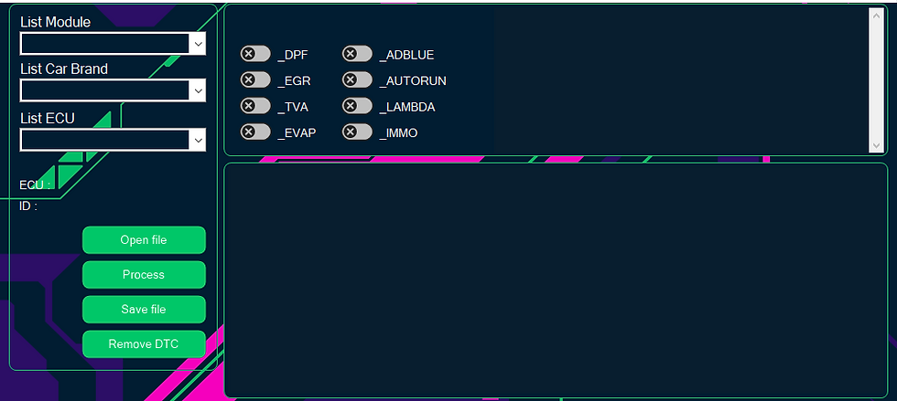
Task: Click the _LAMBDA label text
Action: [407, 108]
